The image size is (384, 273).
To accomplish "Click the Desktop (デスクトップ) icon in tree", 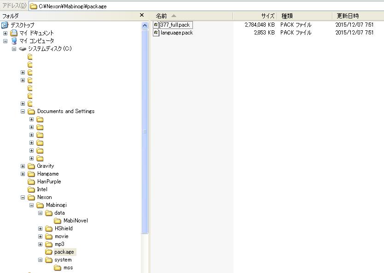I will point(5,25).
